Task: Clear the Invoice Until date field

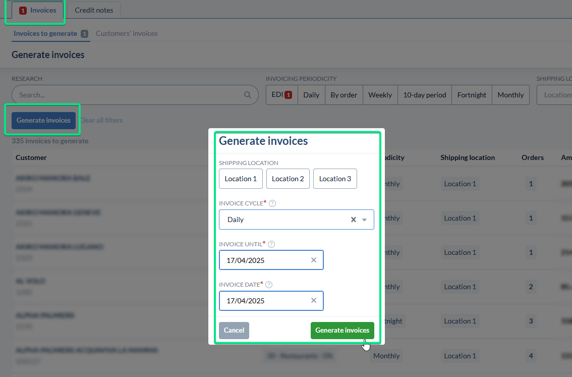Action: click(x=314, y=260)
